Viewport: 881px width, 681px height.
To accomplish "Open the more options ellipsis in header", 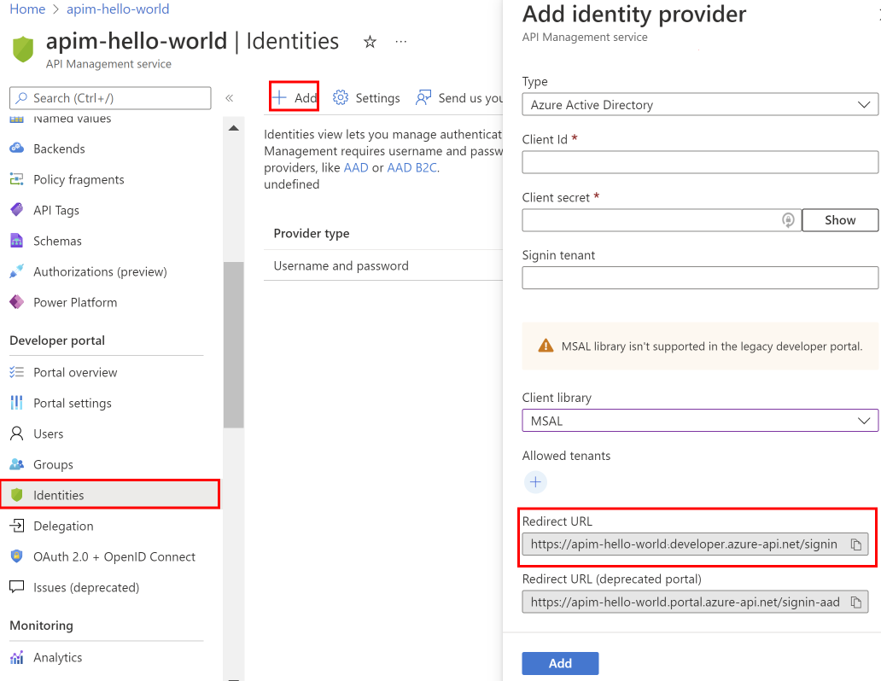I will point(401,42).
